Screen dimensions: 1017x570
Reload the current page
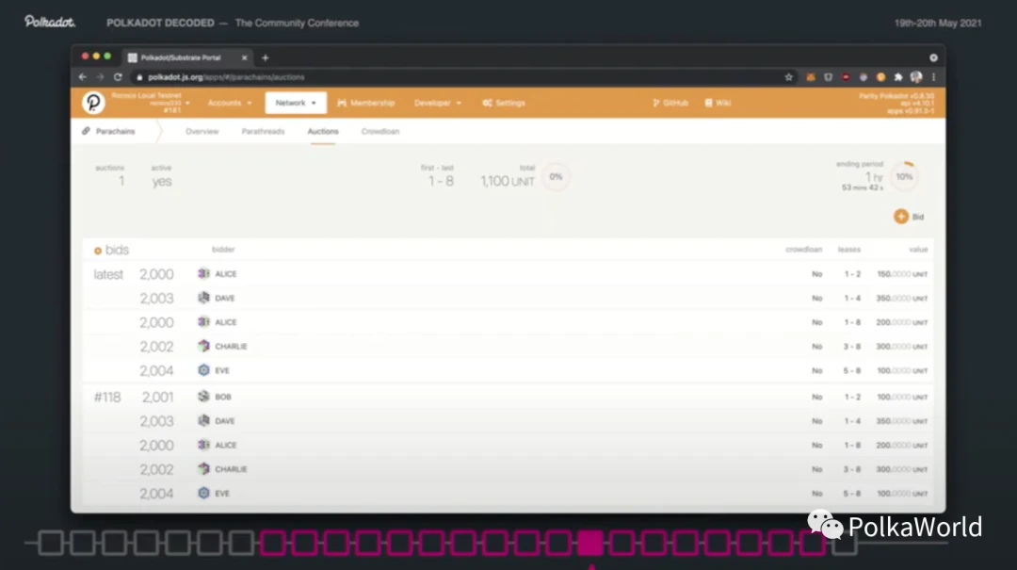(118, 77)
